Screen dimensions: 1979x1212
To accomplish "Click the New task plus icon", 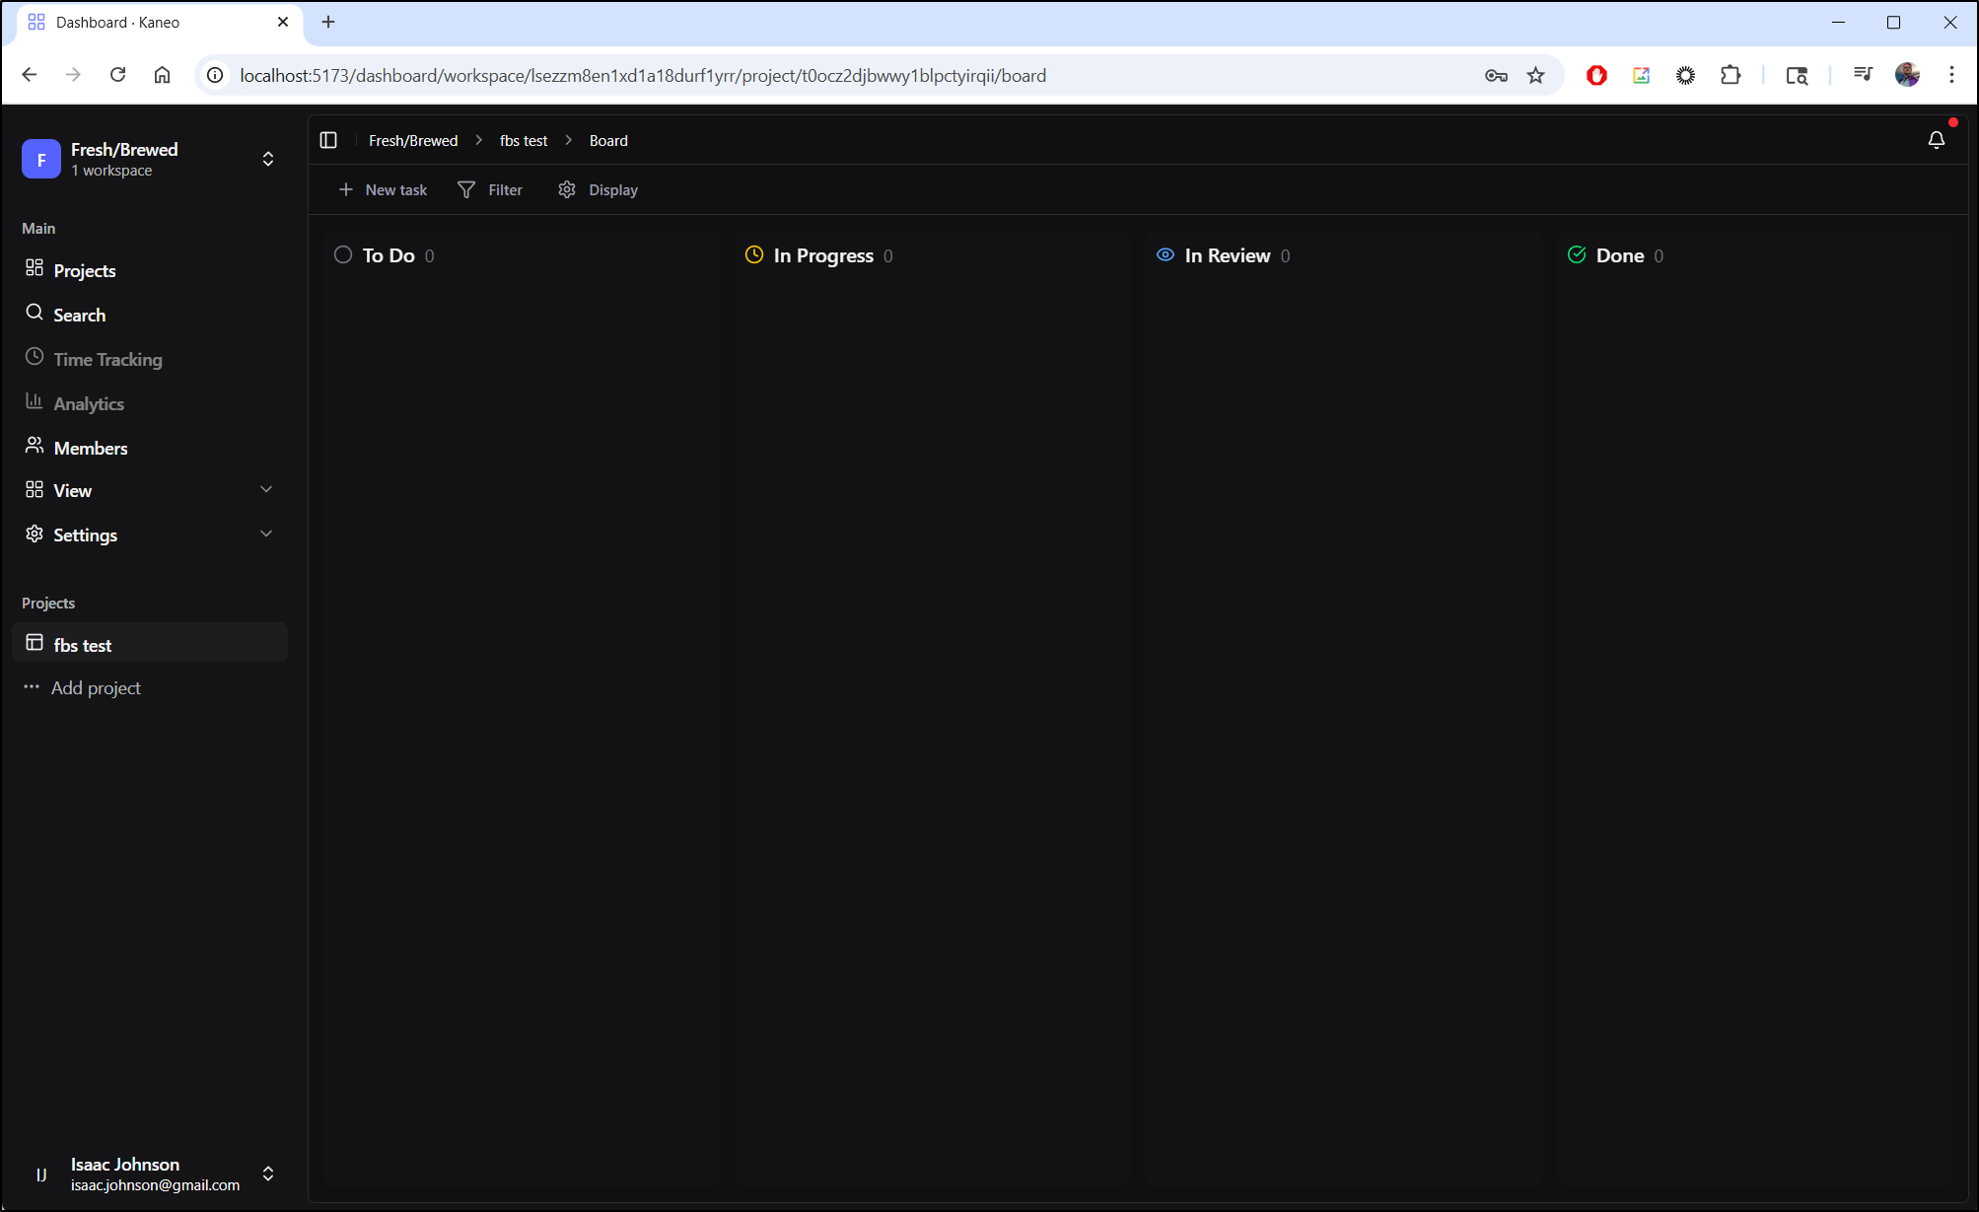I will click(x=346, y=189).
